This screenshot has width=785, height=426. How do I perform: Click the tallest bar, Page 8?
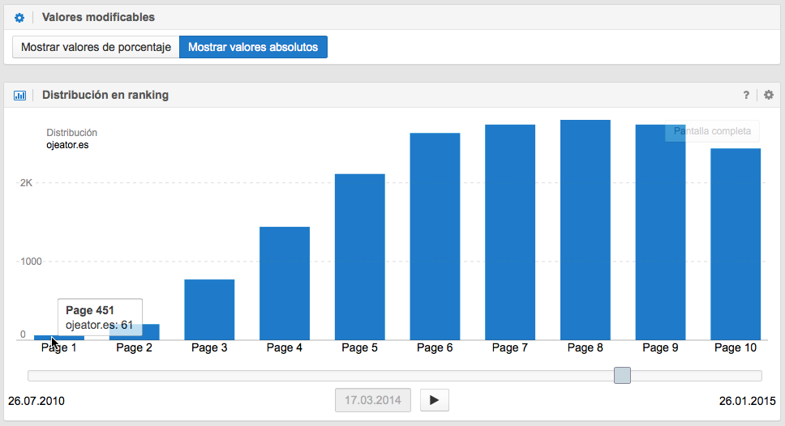(x=586, y=230)
